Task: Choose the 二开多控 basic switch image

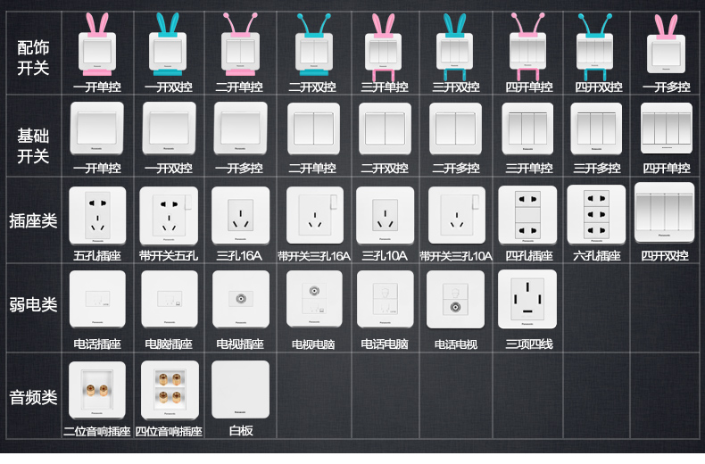Action: pos(455,129)
